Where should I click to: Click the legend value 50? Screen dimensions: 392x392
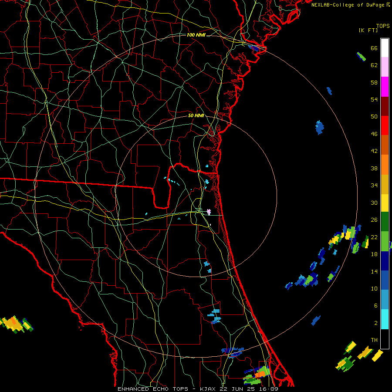click(x=374, y=117)
